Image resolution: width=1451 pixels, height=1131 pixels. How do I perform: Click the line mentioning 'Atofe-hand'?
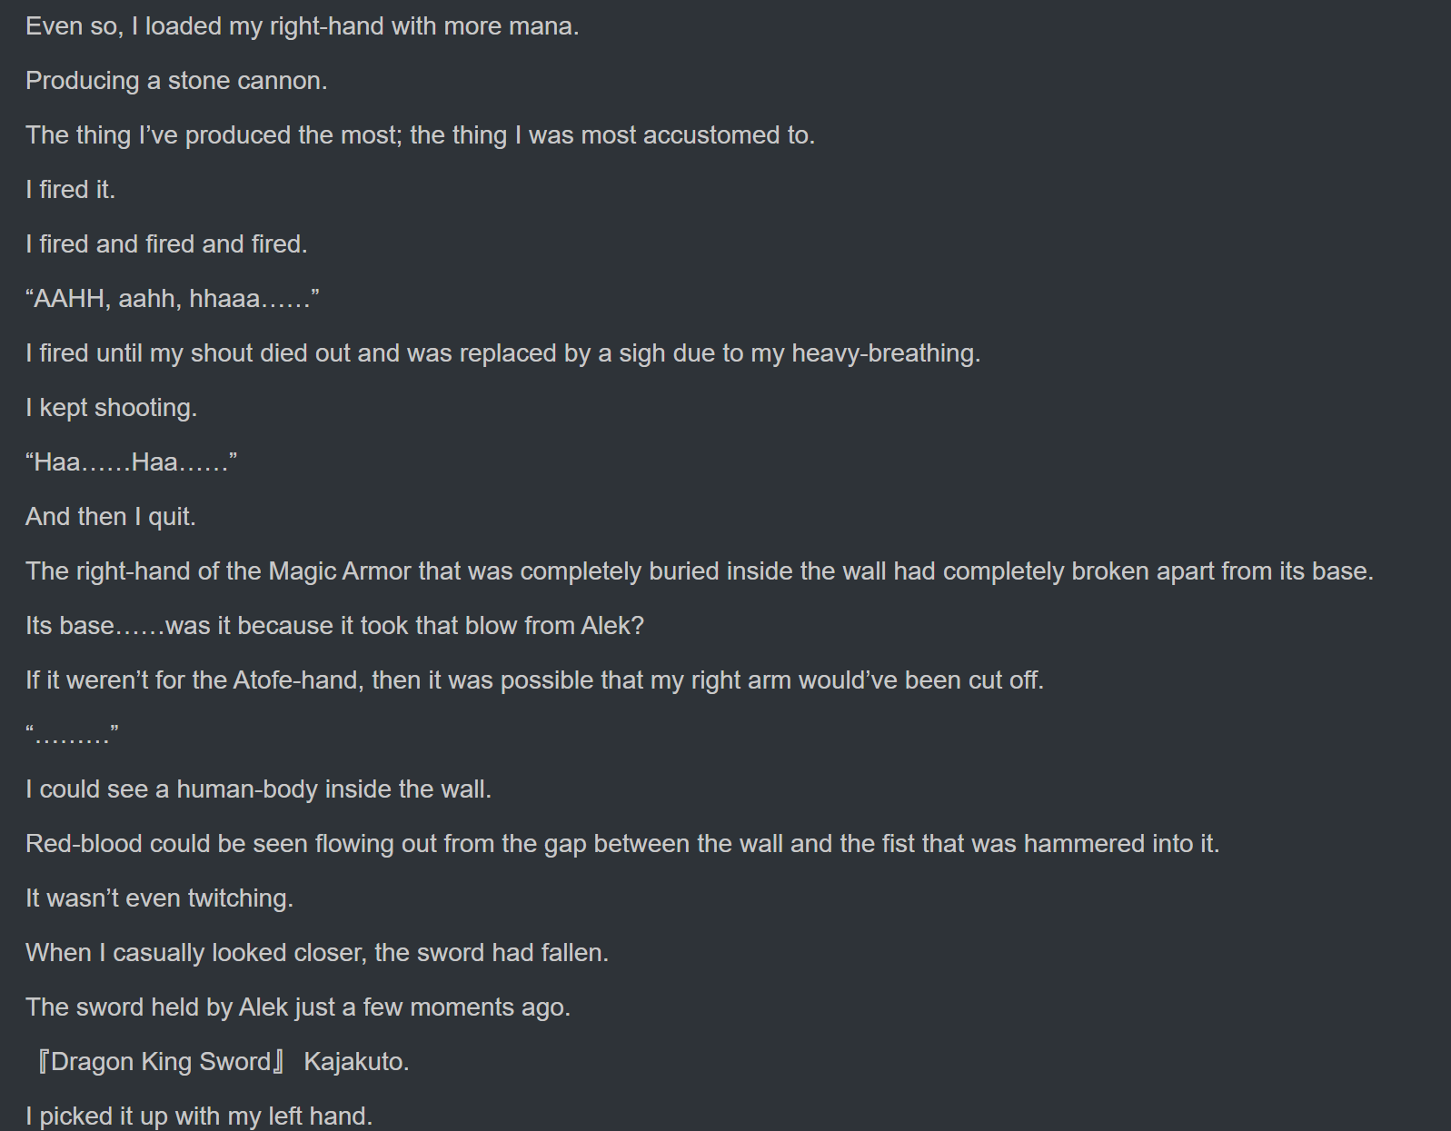click(534, 680)
